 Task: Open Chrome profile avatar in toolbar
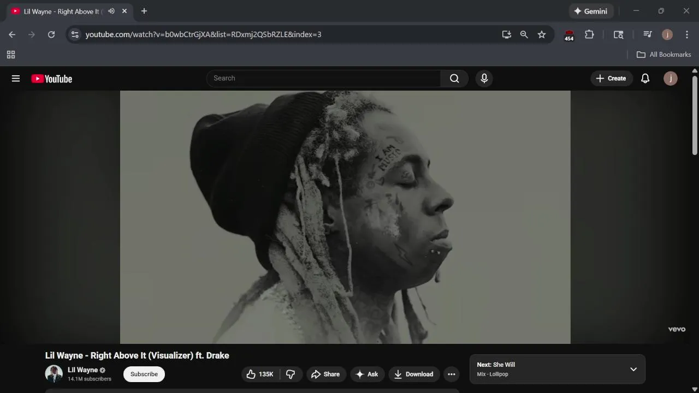click(667, 34)
